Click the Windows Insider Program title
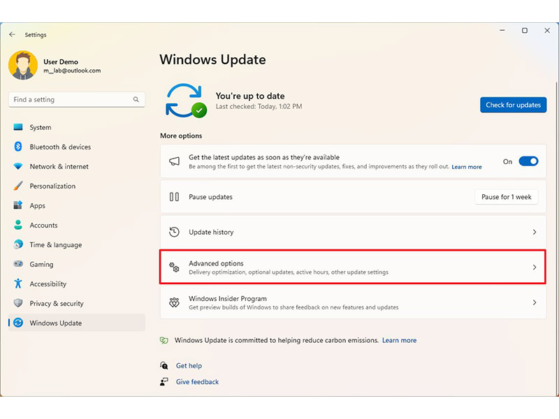 tap(228, 299)
